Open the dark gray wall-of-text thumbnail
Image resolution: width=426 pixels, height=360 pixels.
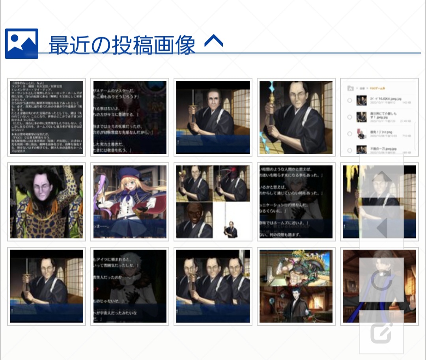pos(47,118)
